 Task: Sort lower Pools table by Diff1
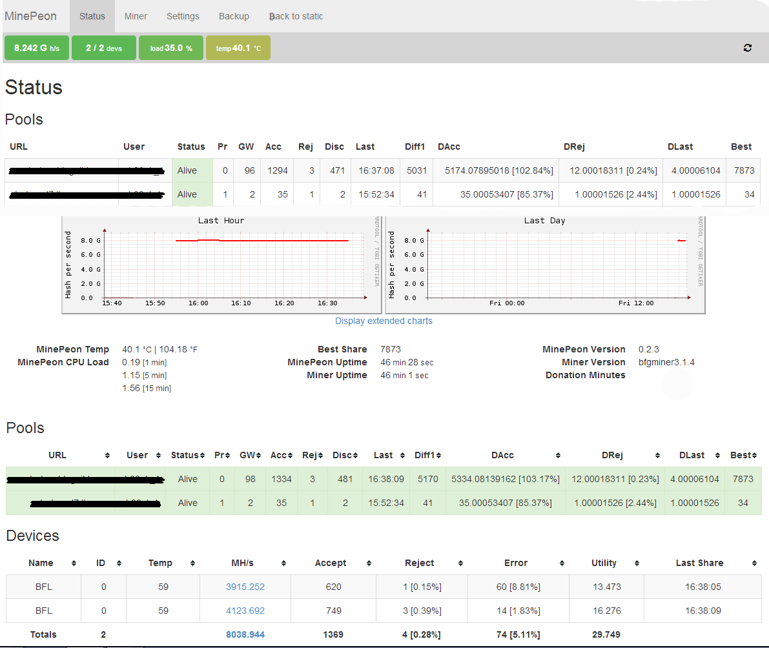(x=427, y=456)
